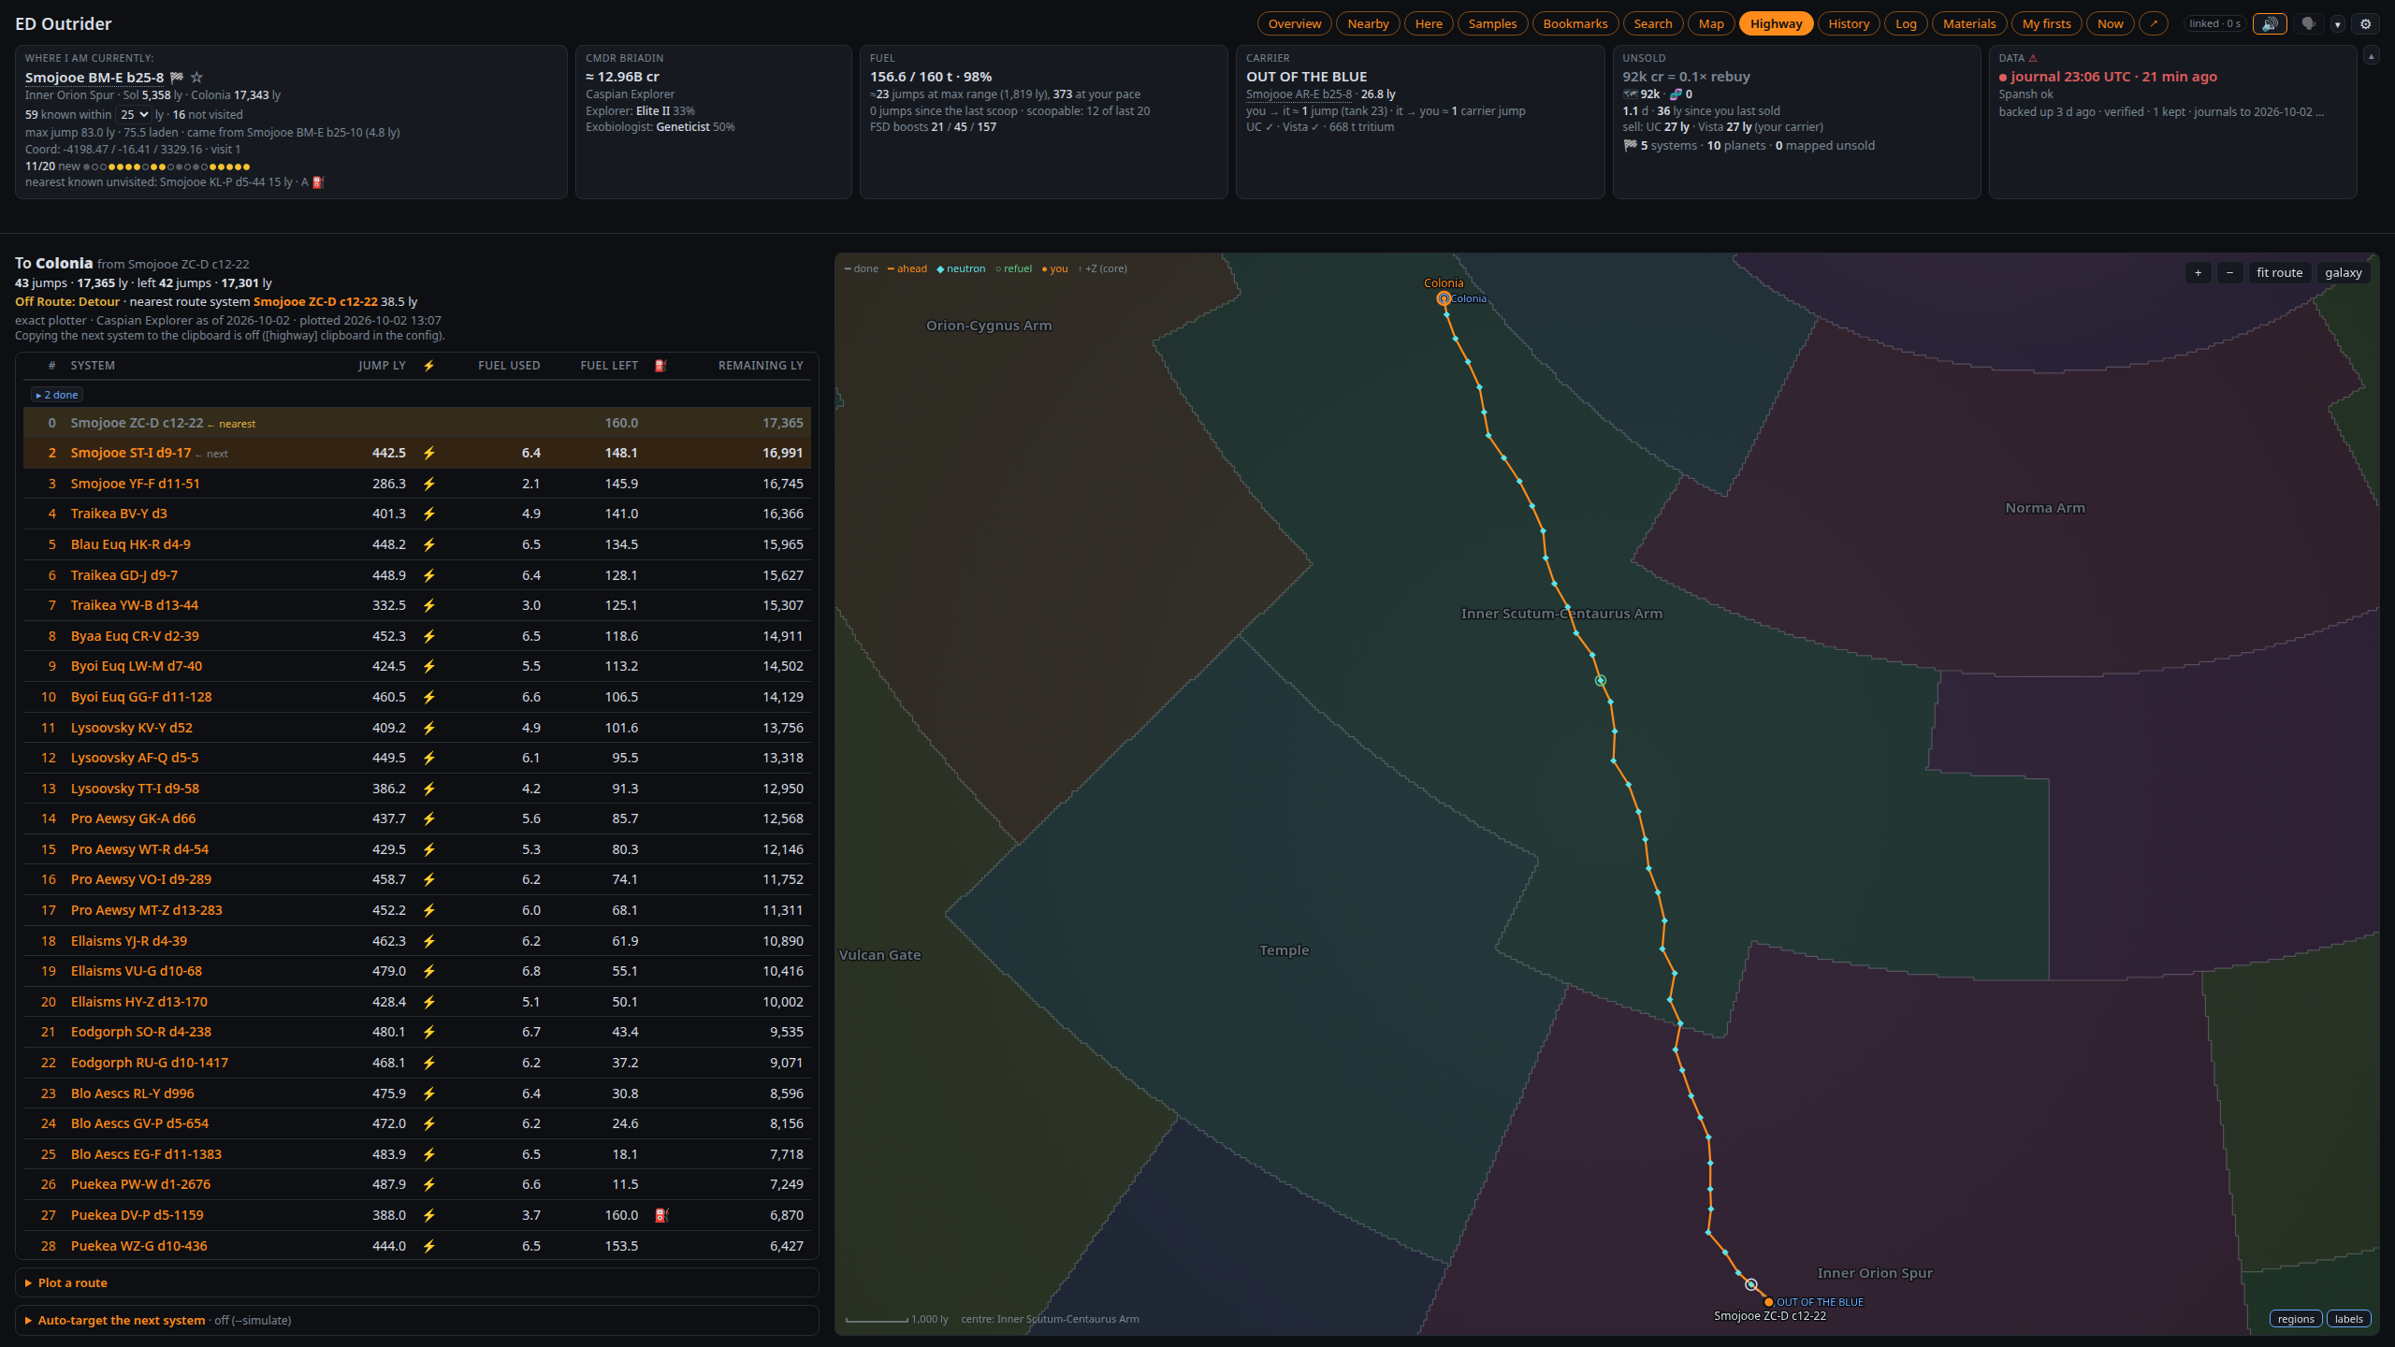This screenshot has height=1347, width=2395.
Task: Go to the Materials tab
Action: [1969, 24]
